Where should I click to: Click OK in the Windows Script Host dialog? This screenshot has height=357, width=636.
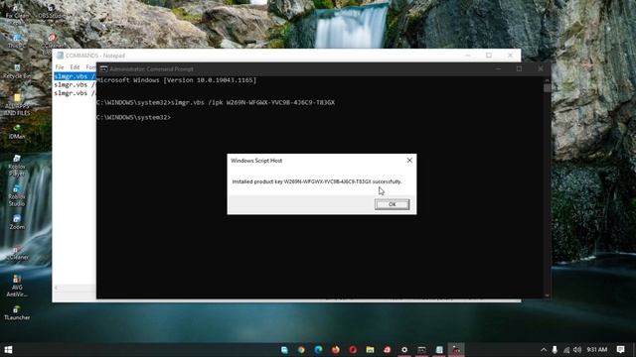(392, 204)
